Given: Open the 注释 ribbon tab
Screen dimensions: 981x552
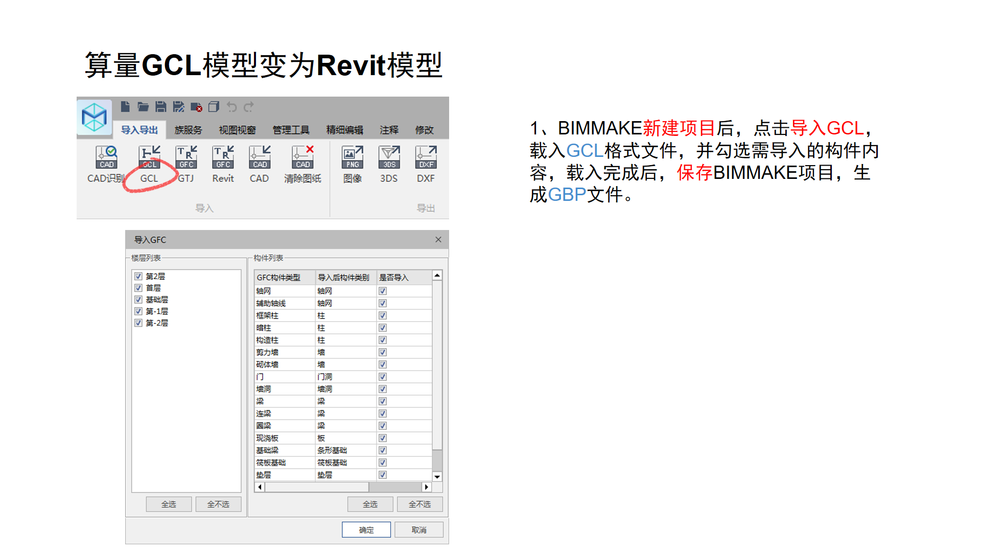Looking at the screenshot, I should click(x=389, y=130).
